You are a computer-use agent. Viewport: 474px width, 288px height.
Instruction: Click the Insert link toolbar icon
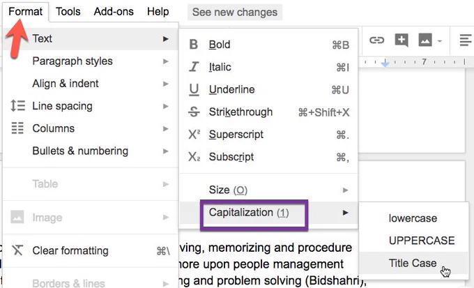[x=376, y=40]
